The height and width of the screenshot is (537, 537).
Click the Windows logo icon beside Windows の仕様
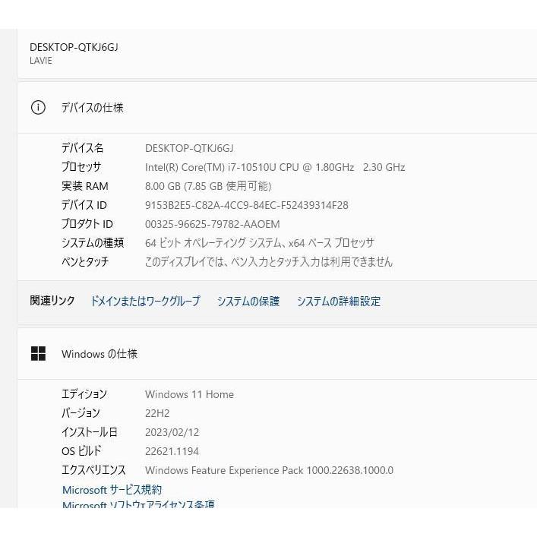point(38,353)
